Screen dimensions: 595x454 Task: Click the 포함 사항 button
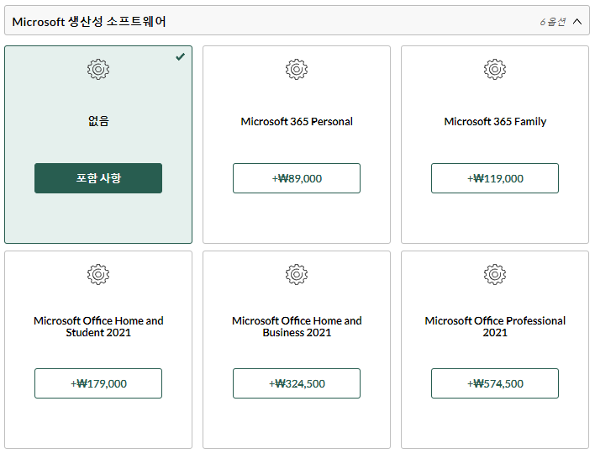pos(98,178)
